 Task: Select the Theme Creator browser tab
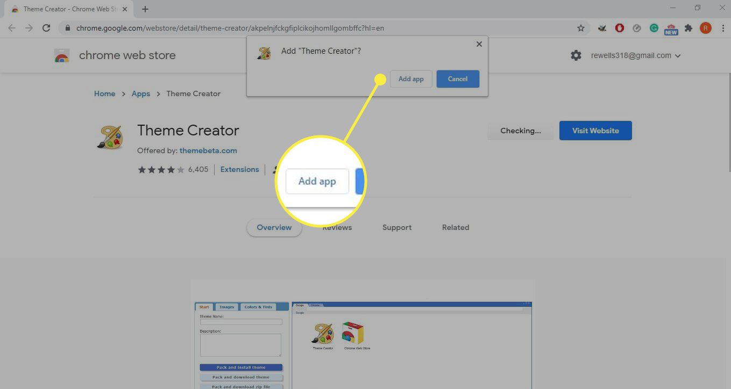[x=70, y=9]
